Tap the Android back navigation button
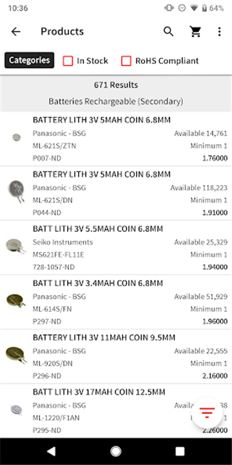Screen dimensions: 232x465 pyautogui.click(x=52, y=451)
